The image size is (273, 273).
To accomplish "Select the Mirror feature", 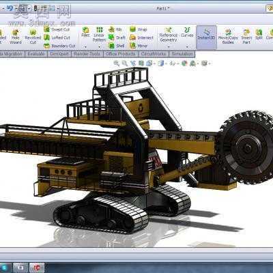I will point(139,46).
